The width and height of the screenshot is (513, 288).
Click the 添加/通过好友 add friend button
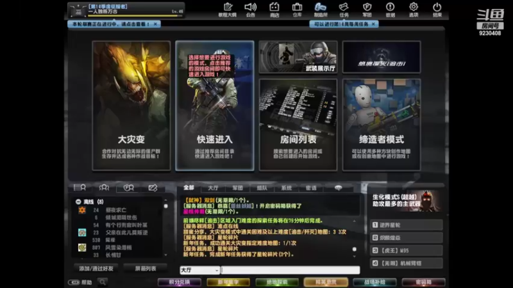(x=96, y=268)
